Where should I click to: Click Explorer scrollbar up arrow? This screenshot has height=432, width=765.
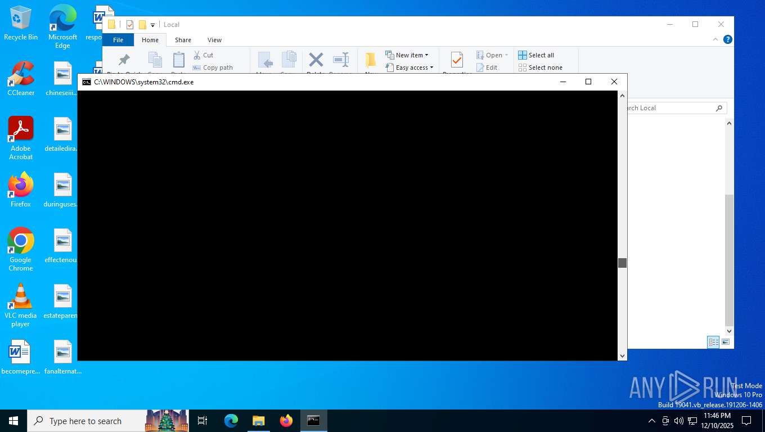[729, 123]
